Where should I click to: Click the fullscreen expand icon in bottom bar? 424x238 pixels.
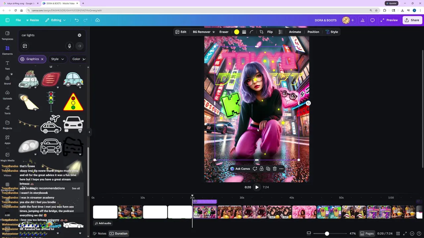coord(405,233)
